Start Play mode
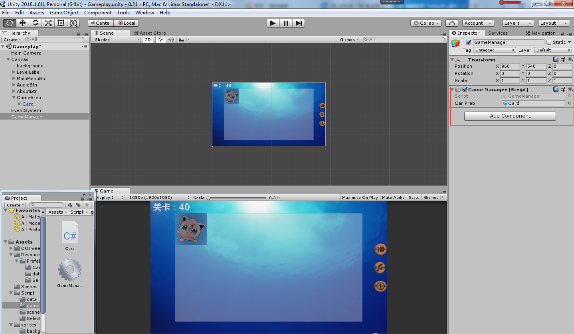The width and height of the screenshot is (574, 334). (273, 23)
